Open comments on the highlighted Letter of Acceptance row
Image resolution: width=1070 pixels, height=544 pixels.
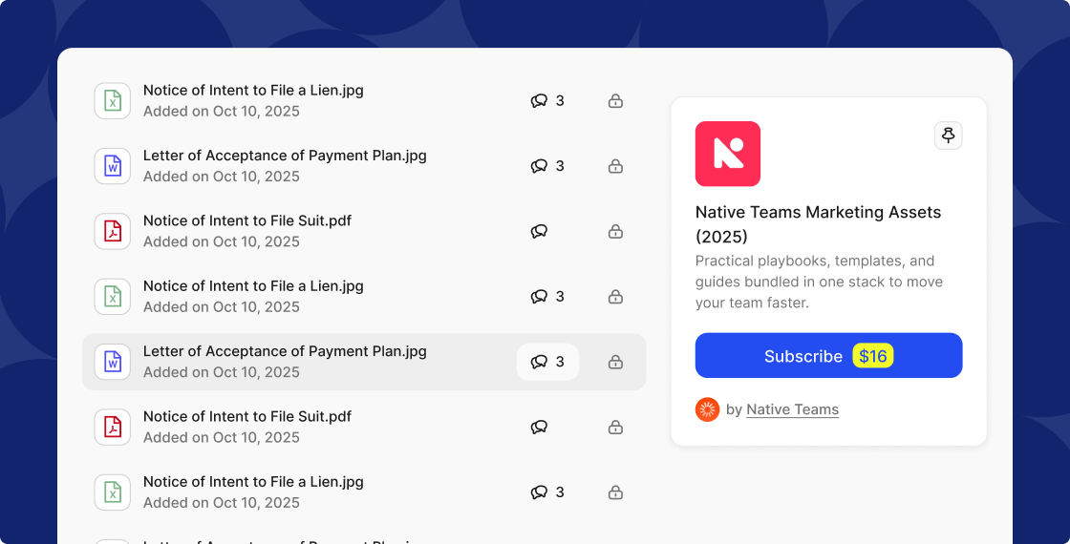coord(547,362)
